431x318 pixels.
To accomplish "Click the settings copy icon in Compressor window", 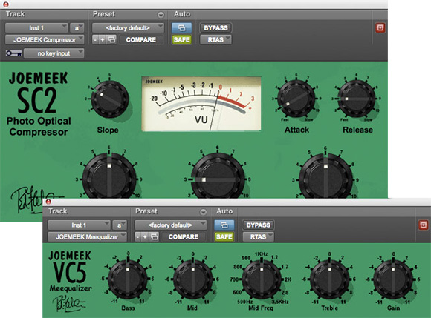I will coord(111,40).
